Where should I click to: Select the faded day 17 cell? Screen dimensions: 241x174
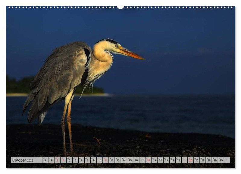pyautogui.click(x=142, y=160)
